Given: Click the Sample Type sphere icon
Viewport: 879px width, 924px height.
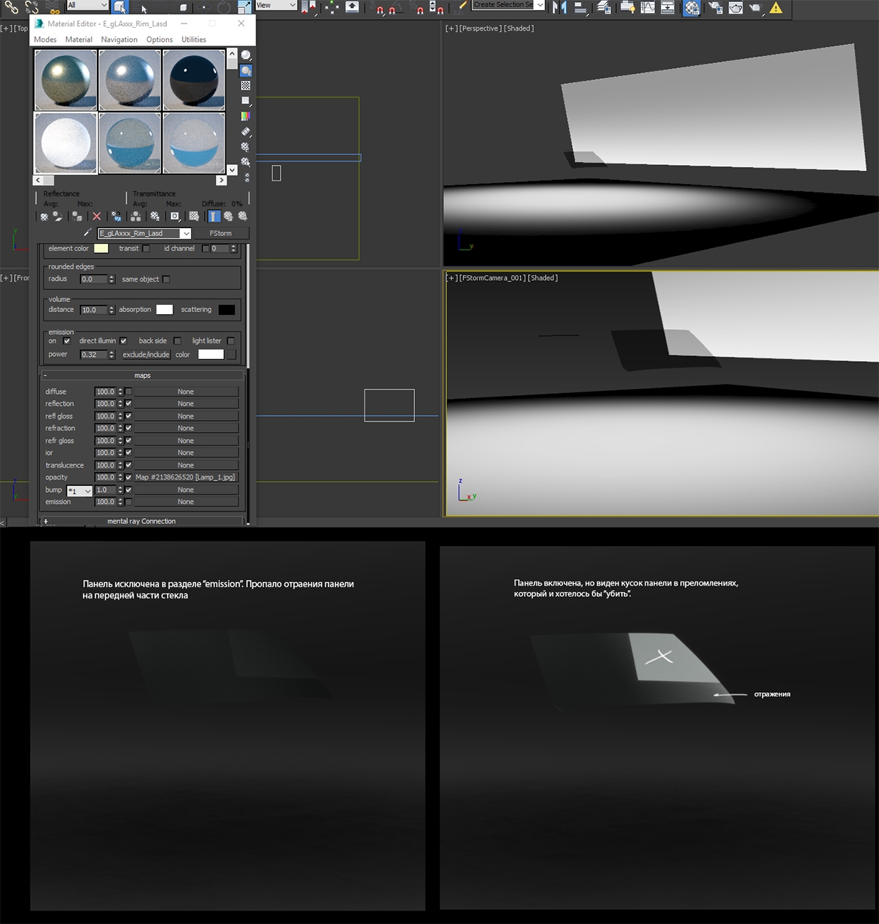Looking at the screenshot, I should coord(246,55).
